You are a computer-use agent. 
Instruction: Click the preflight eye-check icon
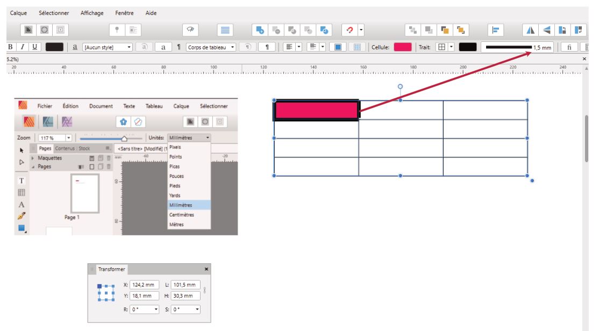(190, 30)
